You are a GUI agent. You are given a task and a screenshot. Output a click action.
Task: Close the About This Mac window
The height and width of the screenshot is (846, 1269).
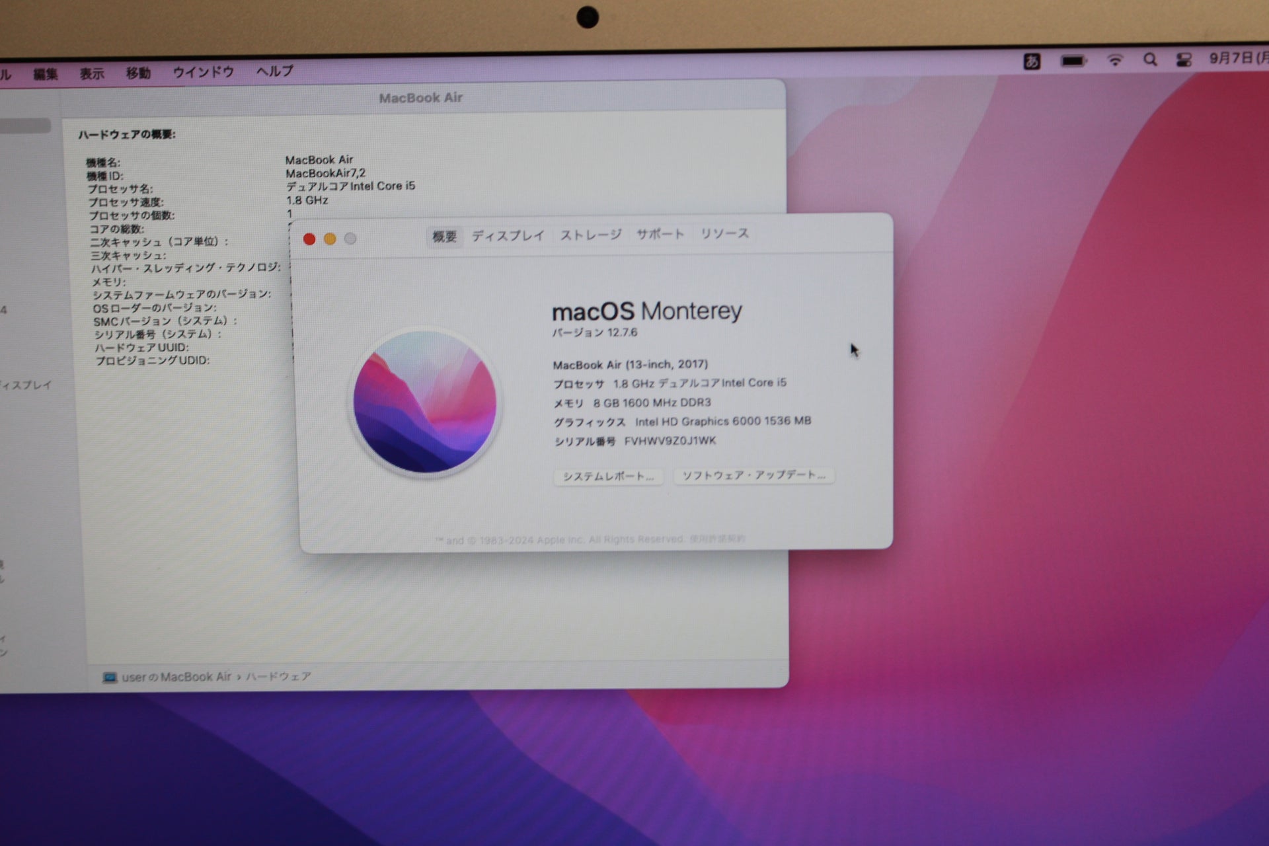tap(309, 239)
